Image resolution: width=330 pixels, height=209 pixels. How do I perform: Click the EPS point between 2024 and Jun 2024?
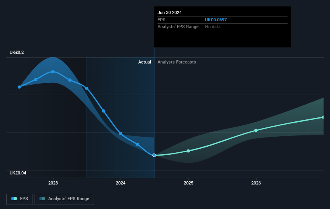[x=137, y=144]
